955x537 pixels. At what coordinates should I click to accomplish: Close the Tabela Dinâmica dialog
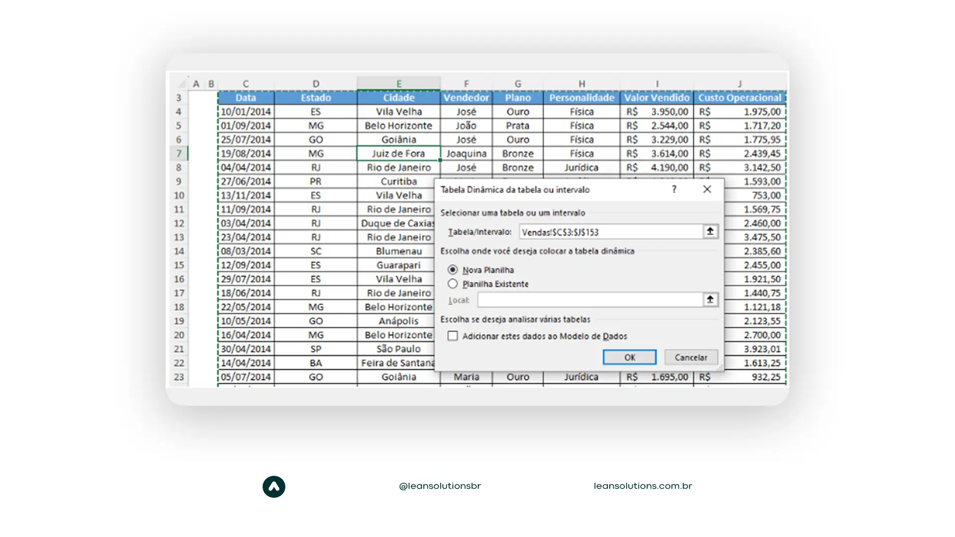(x=707, y=189)
